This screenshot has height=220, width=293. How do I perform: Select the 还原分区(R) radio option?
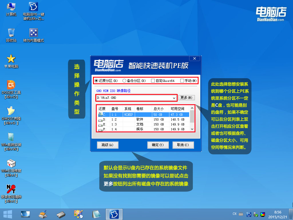106,80
